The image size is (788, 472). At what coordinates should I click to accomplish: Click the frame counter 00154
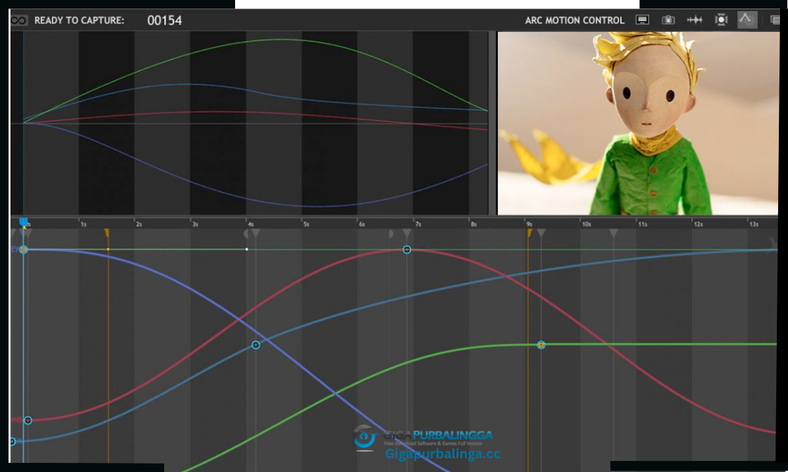[164, 20]
